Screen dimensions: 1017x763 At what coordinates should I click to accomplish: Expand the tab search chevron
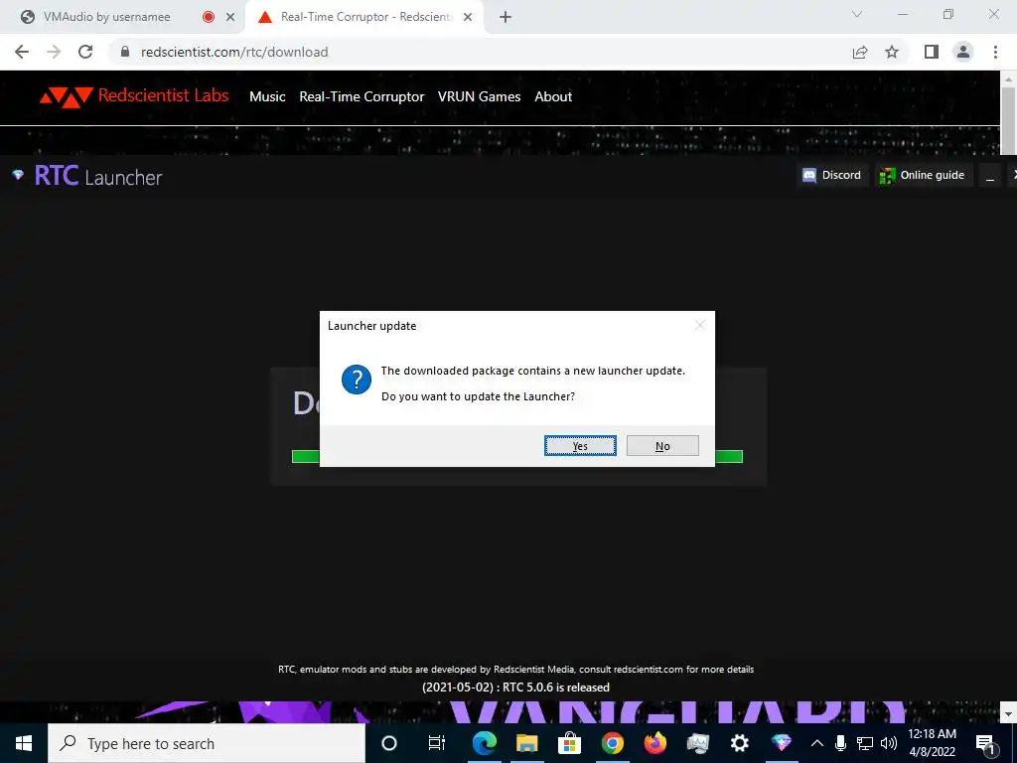tap(857, 14)
